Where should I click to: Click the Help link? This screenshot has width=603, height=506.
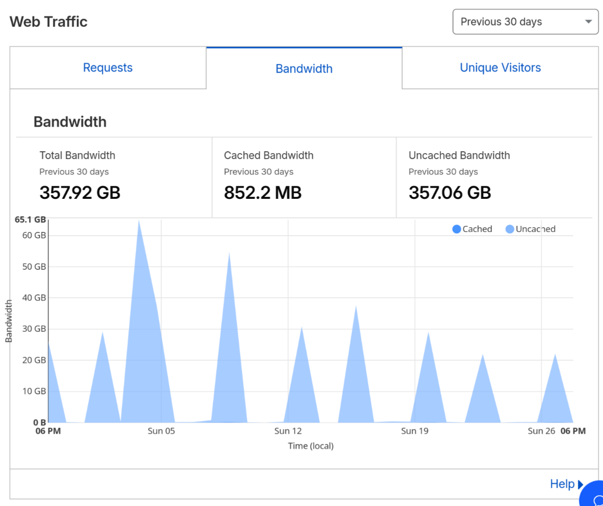(x=562, y=484)
